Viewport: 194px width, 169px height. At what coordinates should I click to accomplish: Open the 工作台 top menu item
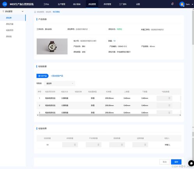coord(46,4)
